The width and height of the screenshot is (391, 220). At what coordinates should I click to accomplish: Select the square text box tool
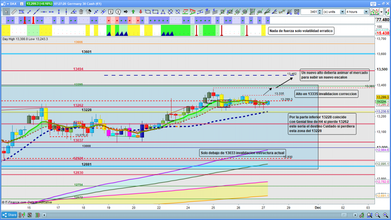[110, 12]
